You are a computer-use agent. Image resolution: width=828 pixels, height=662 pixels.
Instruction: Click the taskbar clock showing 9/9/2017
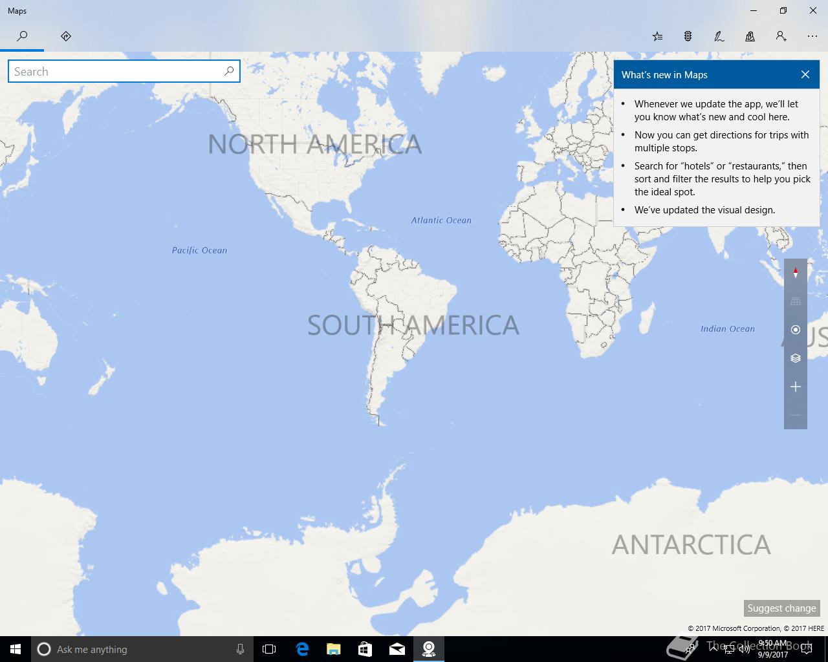[x=773, y=649]
